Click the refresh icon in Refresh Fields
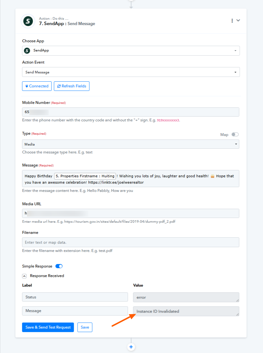Screen dimensions: 263x353 coord(59,86)
